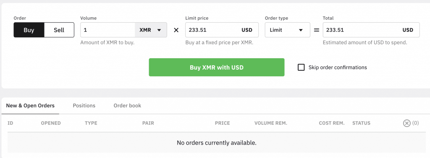The width and height of the screenshot is (430, 158).
Task: Click the cancel-all orders X icon
Action: pos(406,123)
